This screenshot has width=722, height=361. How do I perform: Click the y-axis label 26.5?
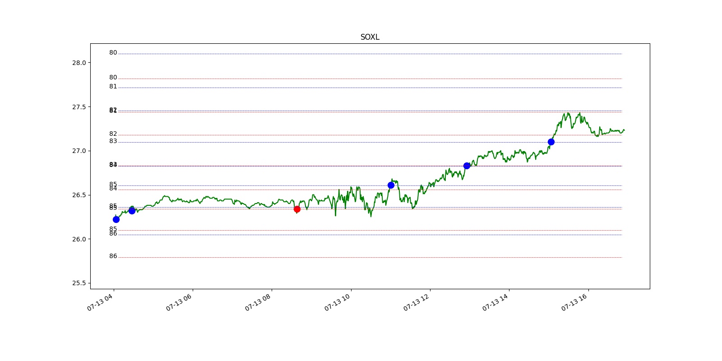pyautogui.click(x=79, y=195)
